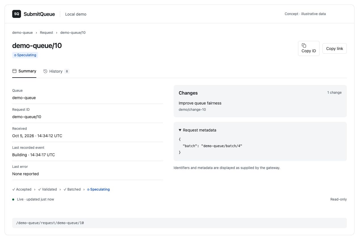Screen dimensions: 359x240
Task: Click the green Live status dot
Action: click(x=13, y=199)
